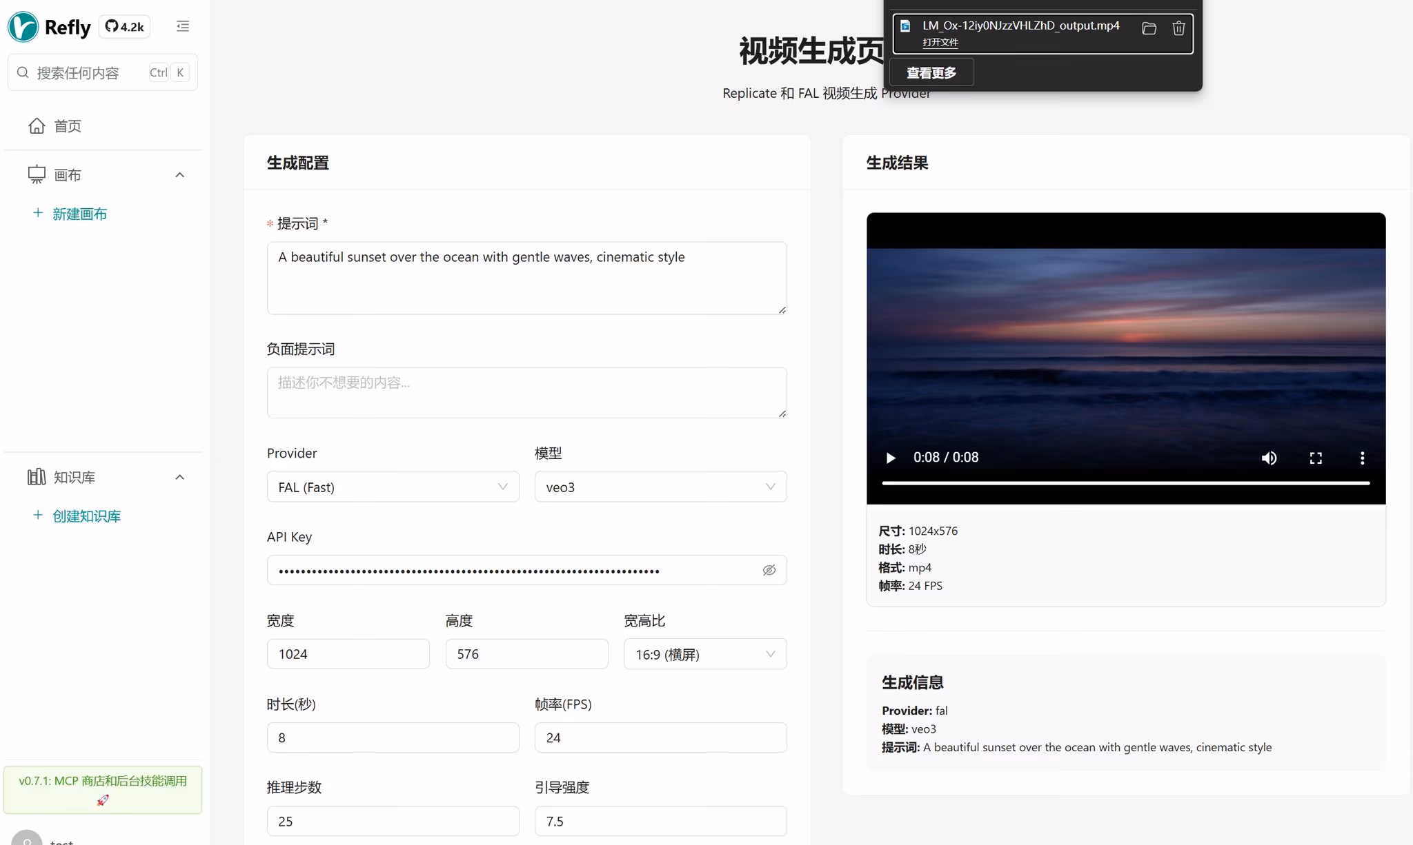Image resolution: width=1413 pixels, height=845 pixels.
Task: Click 新建画布 link
Action: click(x=79, y=214)
